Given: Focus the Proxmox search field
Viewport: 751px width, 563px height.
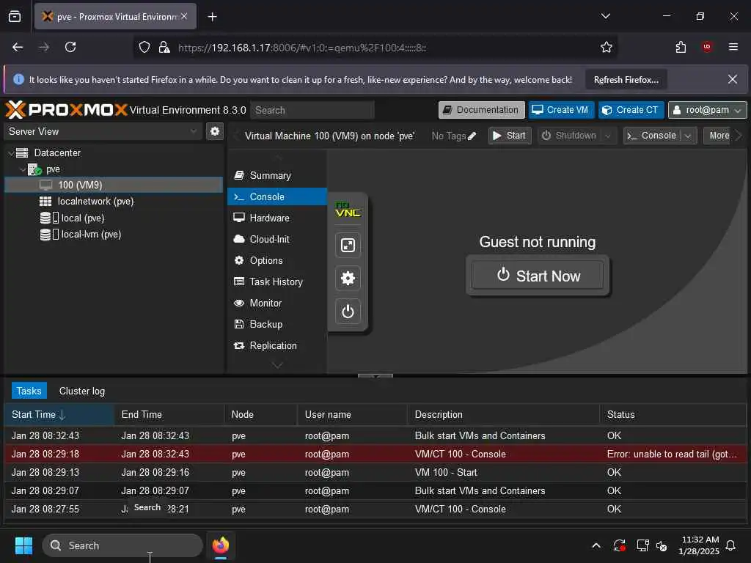Looking at the screenshot, I should pyautogui.click(x=312, y=110).
